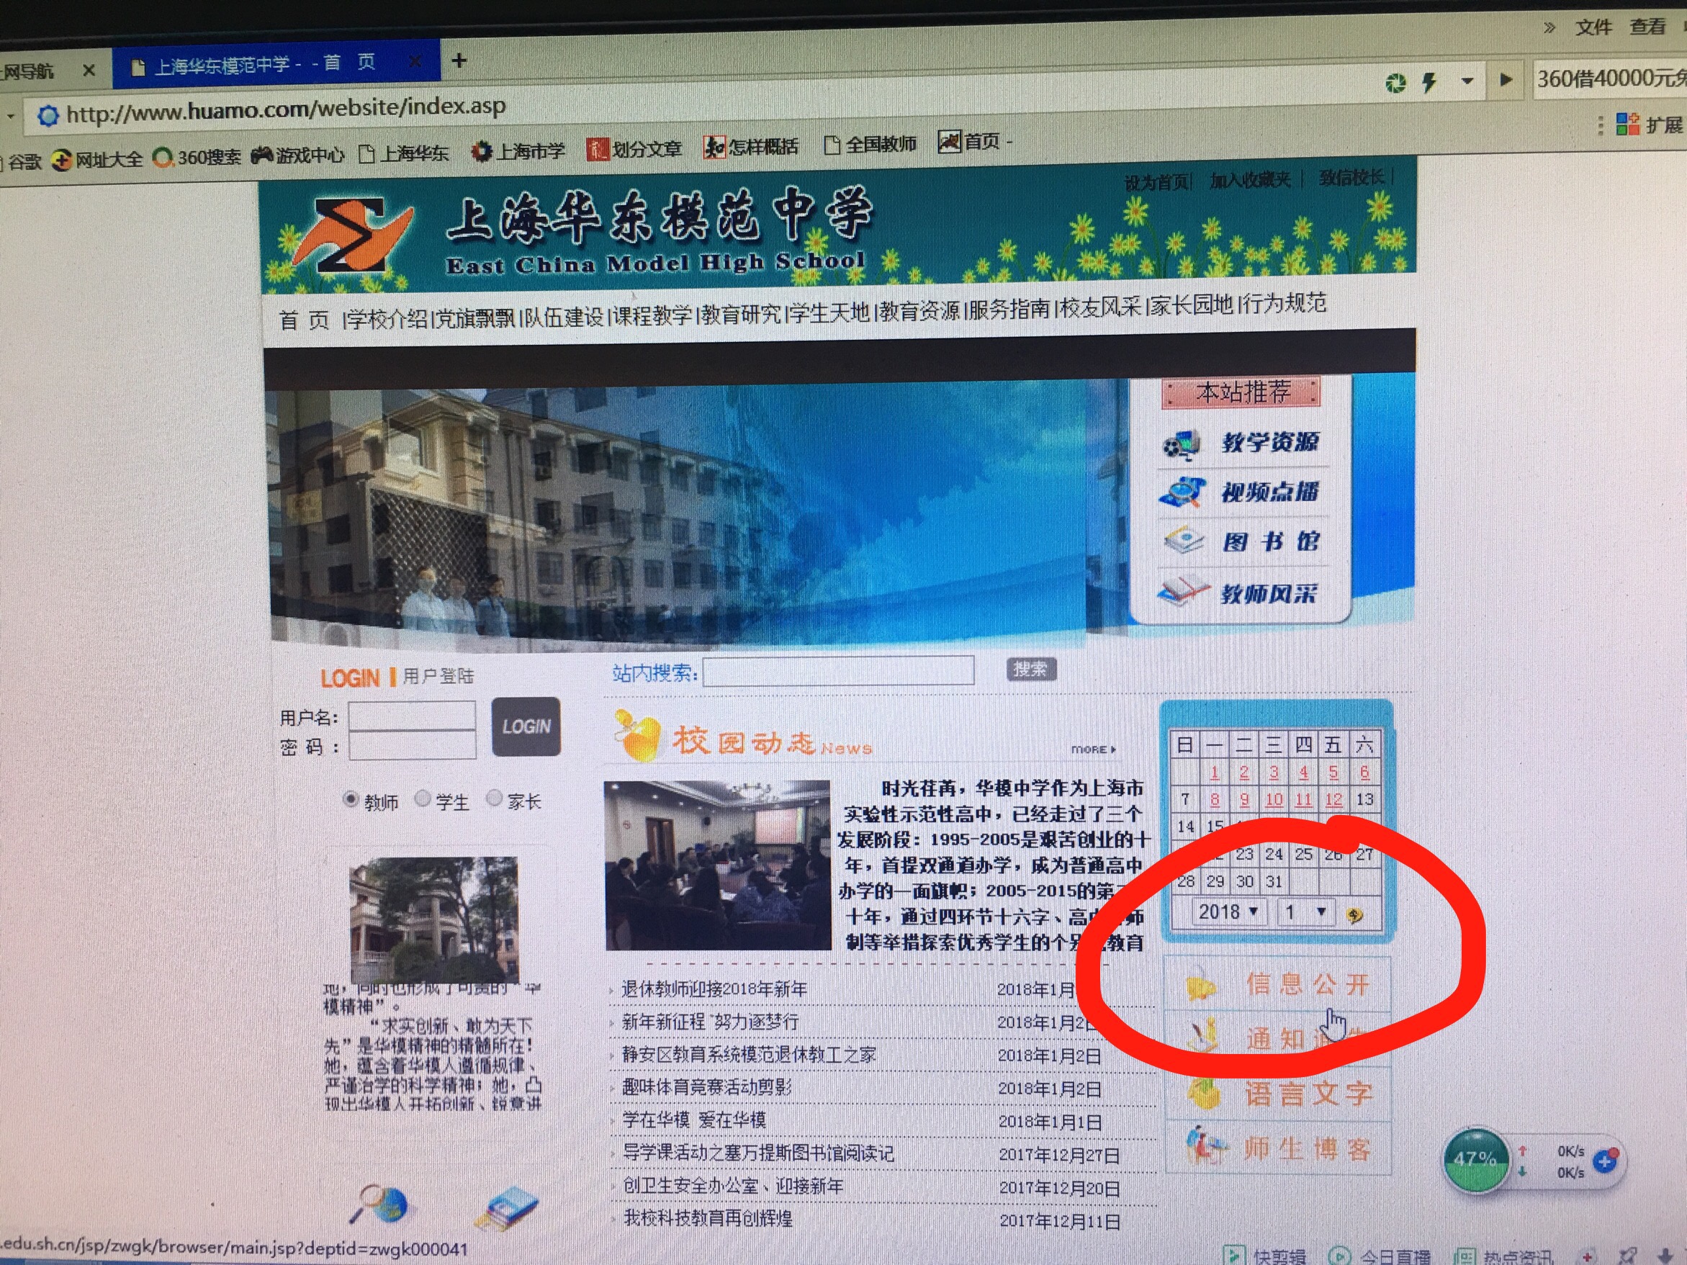
Task: Open 视频点播 video on demand
Action: [x=1241, y=492]
